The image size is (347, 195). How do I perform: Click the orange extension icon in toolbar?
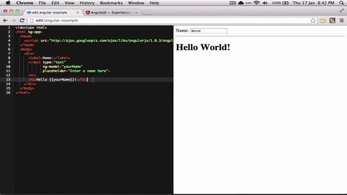(323, 21)
